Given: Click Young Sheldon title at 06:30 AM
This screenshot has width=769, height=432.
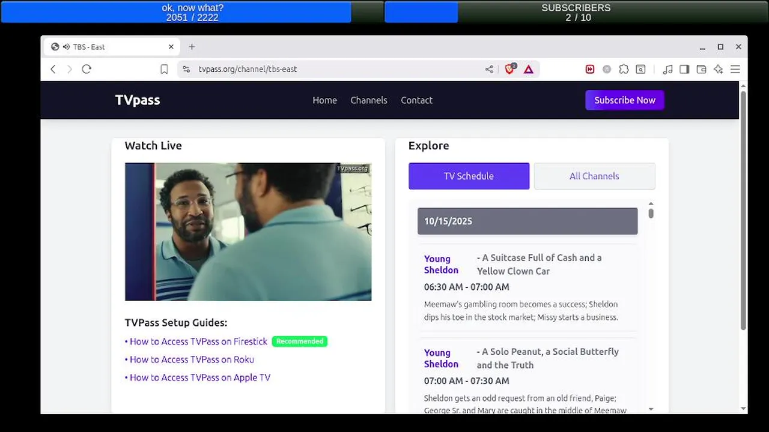Looking at the screenshot, I should click(x=441, y=264).
